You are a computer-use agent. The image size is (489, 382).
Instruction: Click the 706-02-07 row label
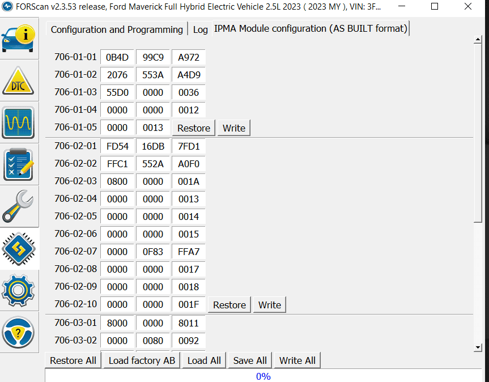pyautogui.click(x=75, y=251)
